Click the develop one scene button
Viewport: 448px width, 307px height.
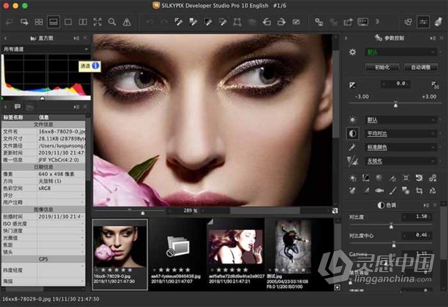pos(319,22)
